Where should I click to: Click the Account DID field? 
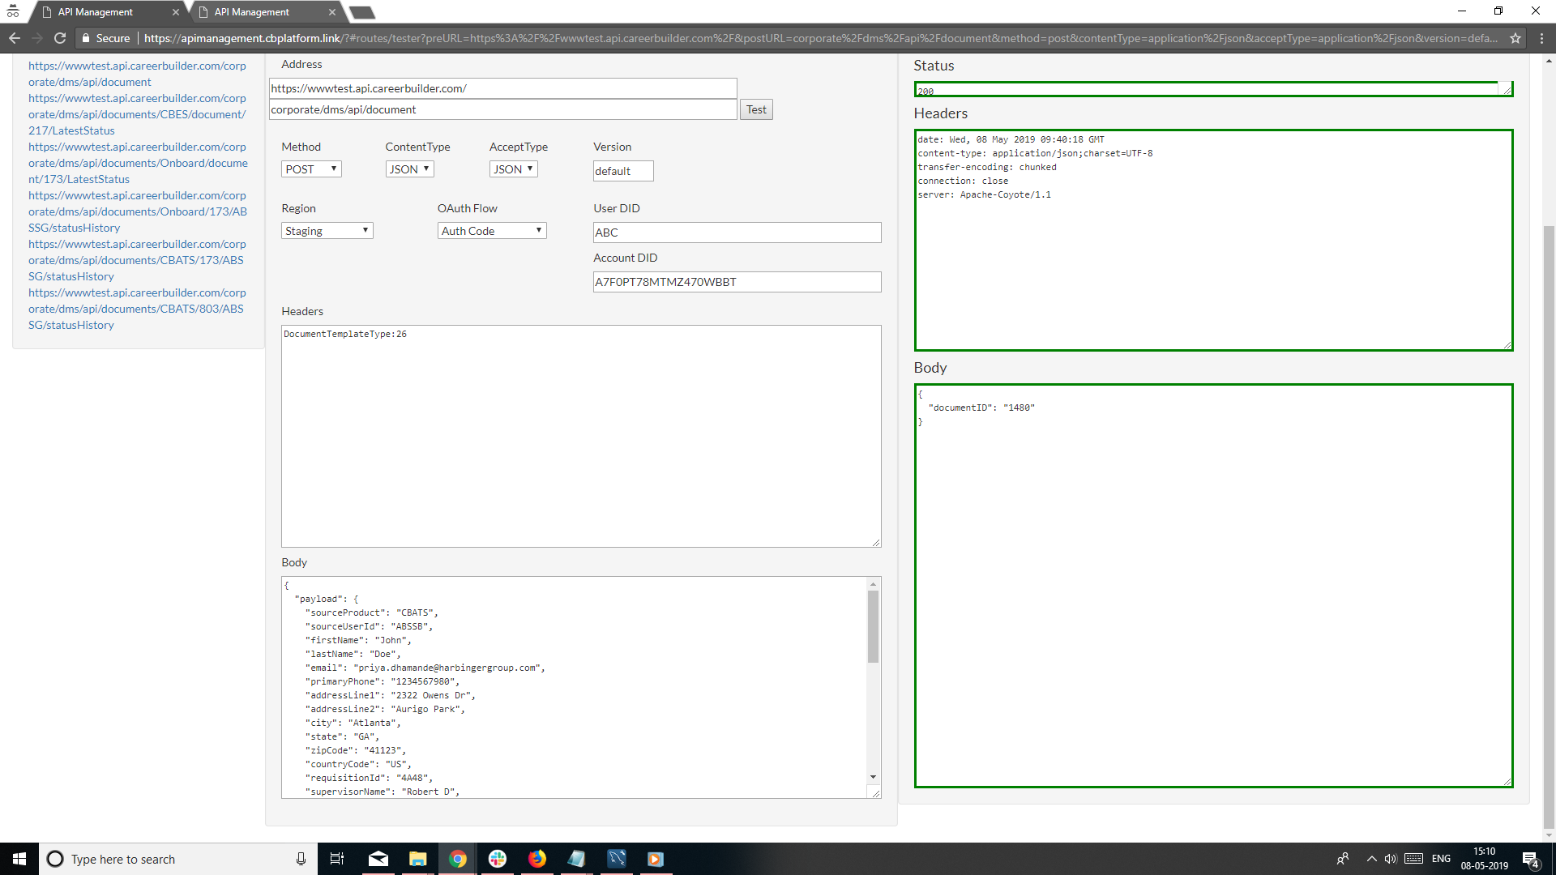pyautogui.click(x=737, y=282)
